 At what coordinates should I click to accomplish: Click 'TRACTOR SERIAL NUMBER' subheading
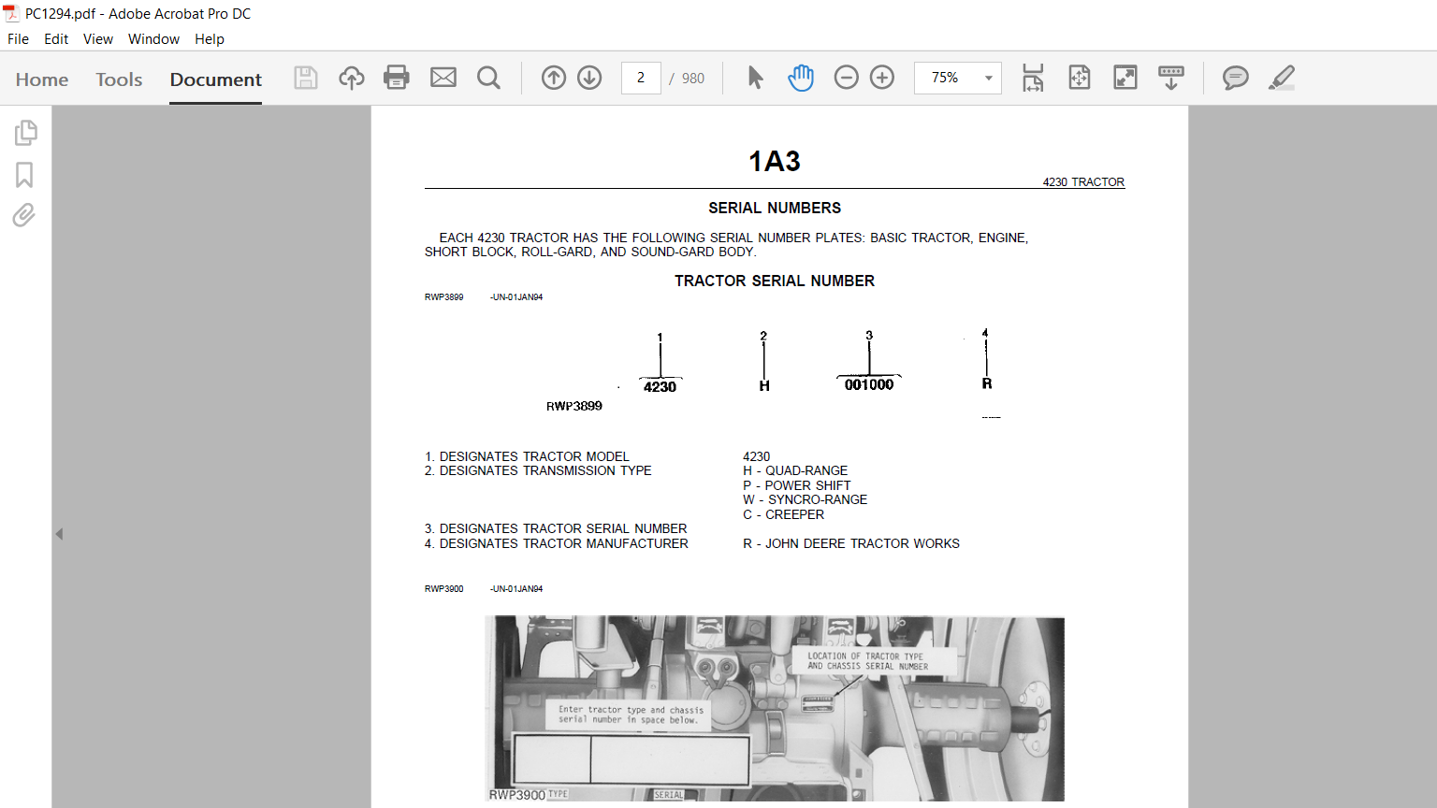click(775, 281)
